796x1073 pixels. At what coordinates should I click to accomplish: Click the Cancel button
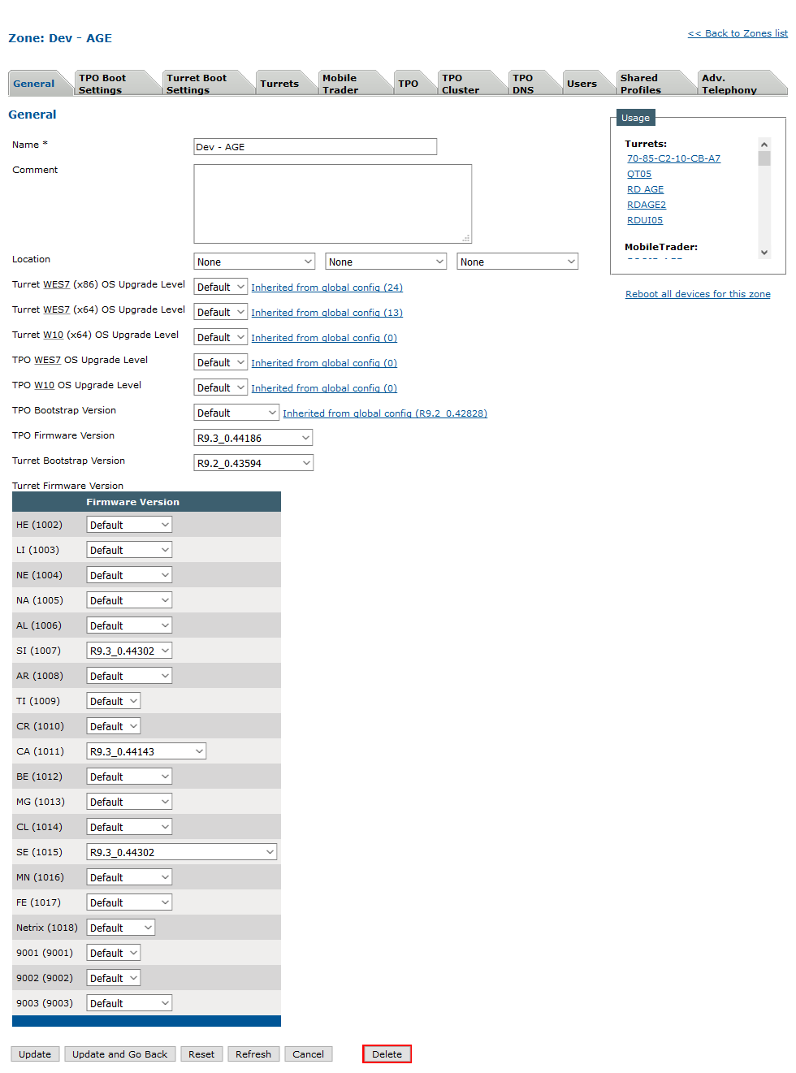point(309,1054)
